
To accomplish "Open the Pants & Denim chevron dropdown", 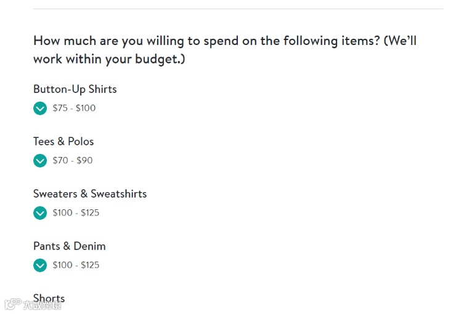I will click(40, 265).
